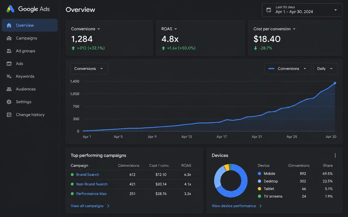348x217 pixels.
Task: Click the $20.14 cost cell
Action: point(161,184)
